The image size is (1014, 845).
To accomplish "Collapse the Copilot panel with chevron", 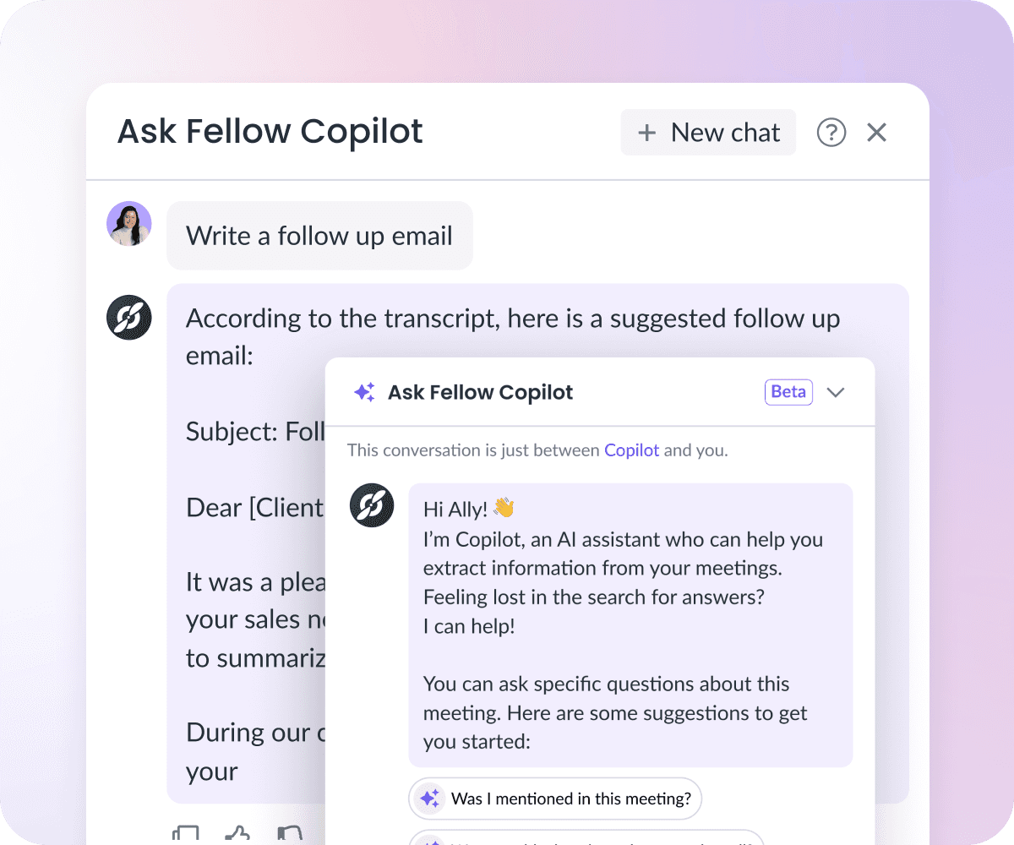I will click(836, 392).
